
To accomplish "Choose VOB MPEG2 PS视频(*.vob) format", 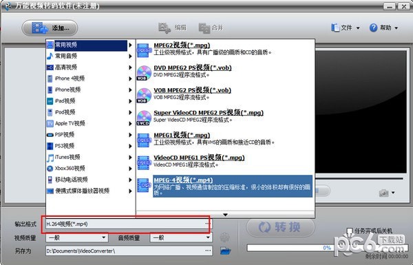I will pyautogui.click(x=192, y=90).
